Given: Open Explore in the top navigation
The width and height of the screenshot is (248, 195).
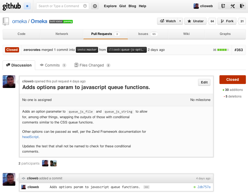Looking at the screenshot, I should pyautogui.click(x=110, y=6).
